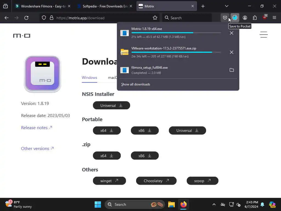Open File Explorer from the taskbar

(171, 204)
